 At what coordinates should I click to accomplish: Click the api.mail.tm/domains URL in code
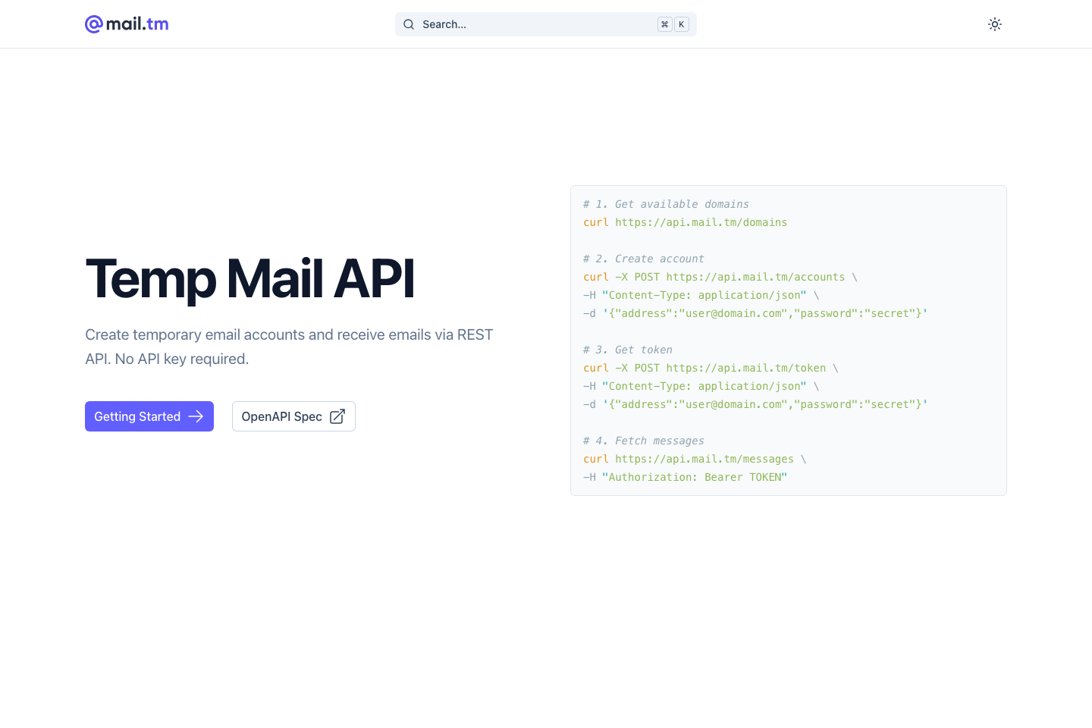[701, 222]
